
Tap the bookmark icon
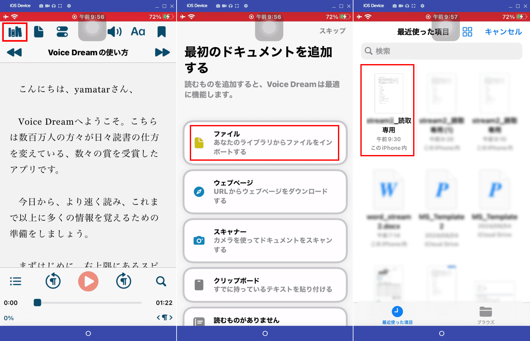161,32
